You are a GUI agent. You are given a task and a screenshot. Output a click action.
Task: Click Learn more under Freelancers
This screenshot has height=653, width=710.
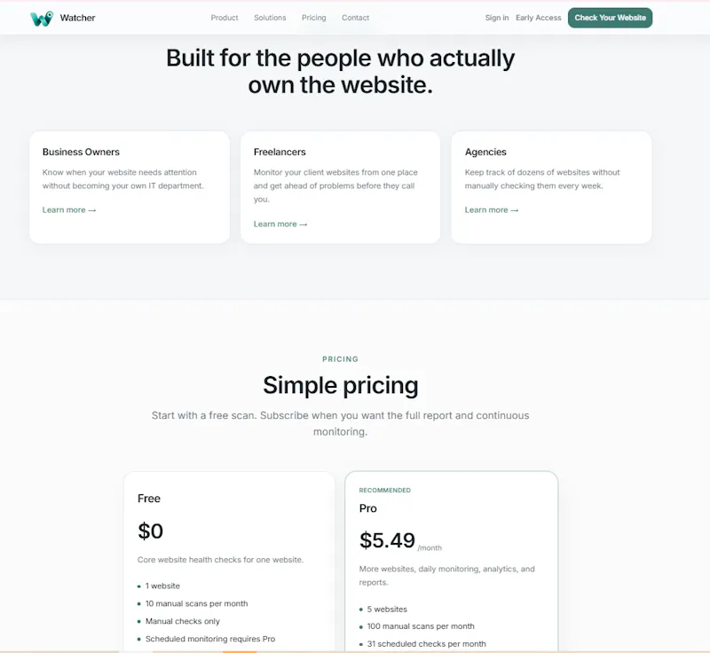[280, 224]
